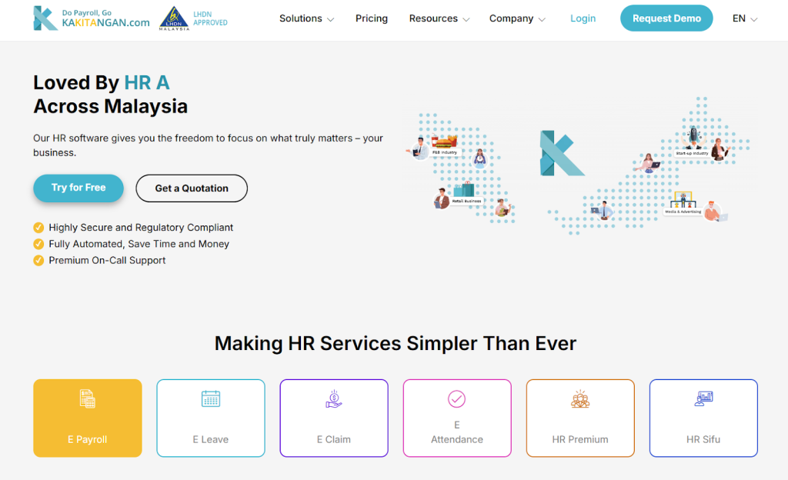Image resolution: width=788 pixels, height=480 pixels.
Task: Click the HR Sifu chart icon
Action: 703,398
